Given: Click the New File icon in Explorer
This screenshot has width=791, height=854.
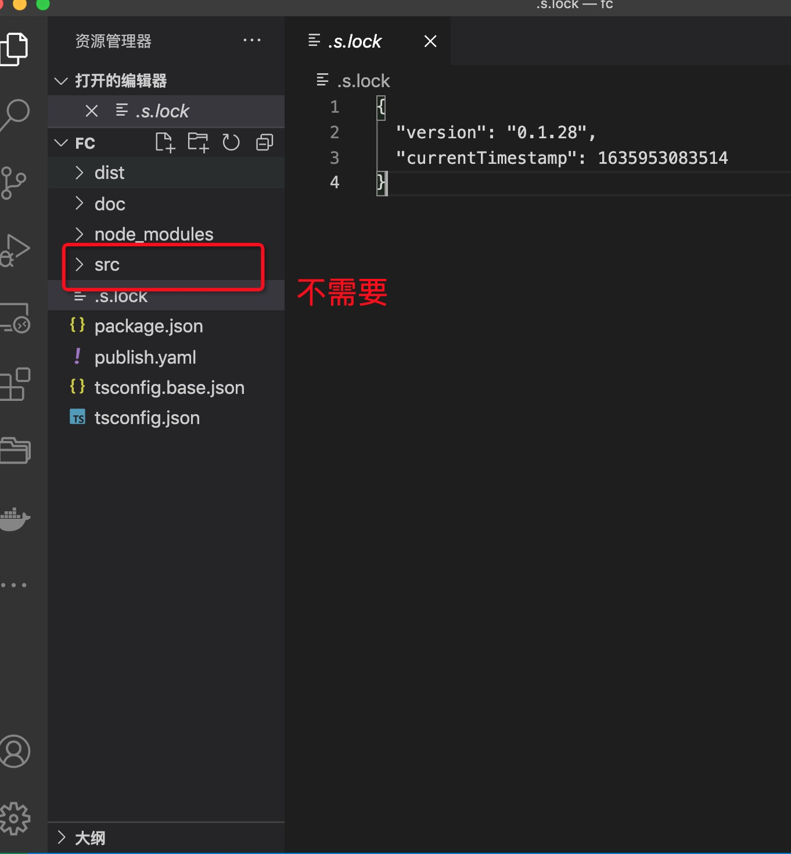Looking at the screenshot, I should pos(165,142).
